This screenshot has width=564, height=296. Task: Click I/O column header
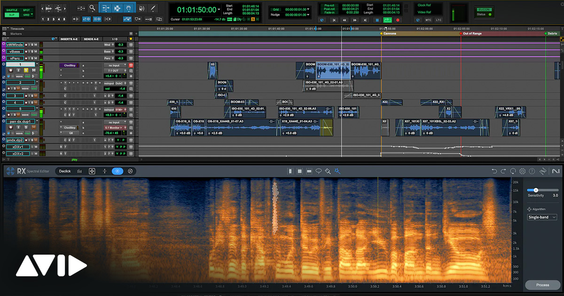pos(115,39)
